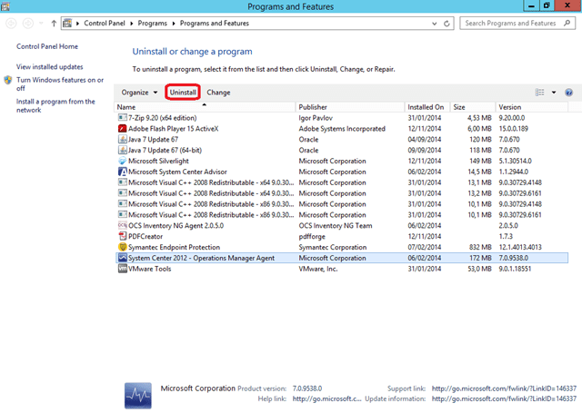Image resolution: width=582 pixels, height=413 pixels.
Task: Click the Change button
Action: (218, 93)
